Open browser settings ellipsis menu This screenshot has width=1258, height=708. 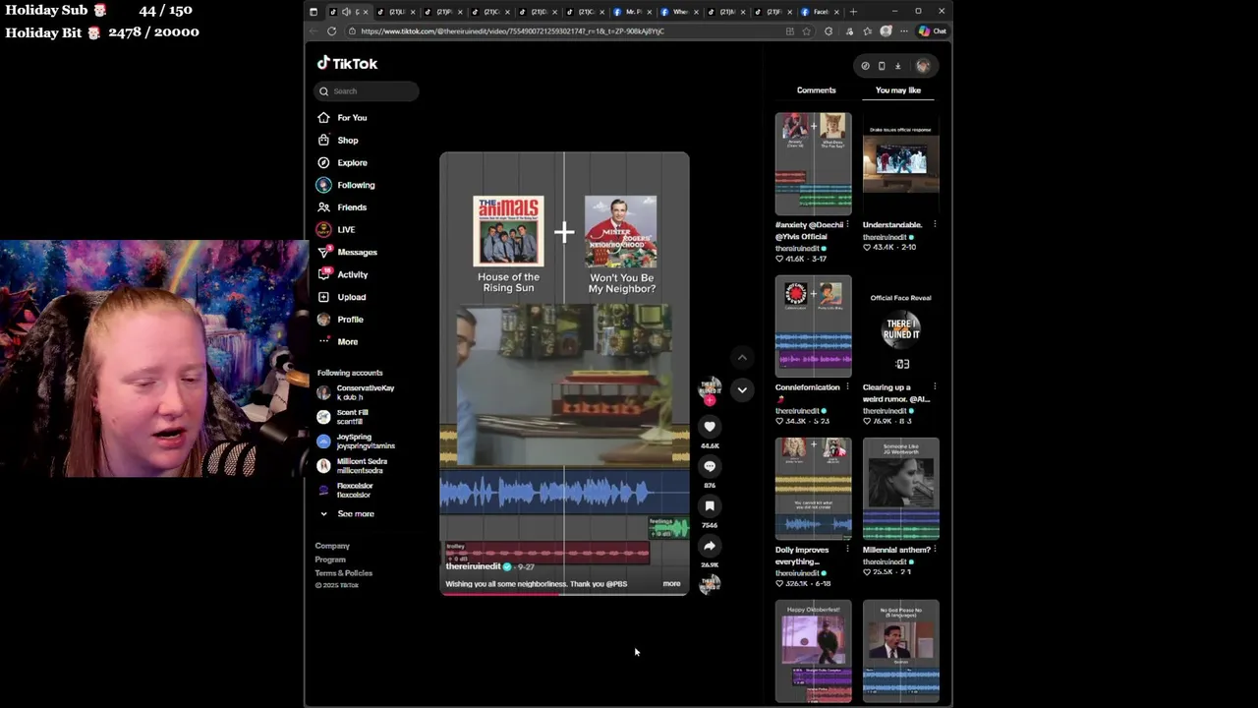coord(904,31)
